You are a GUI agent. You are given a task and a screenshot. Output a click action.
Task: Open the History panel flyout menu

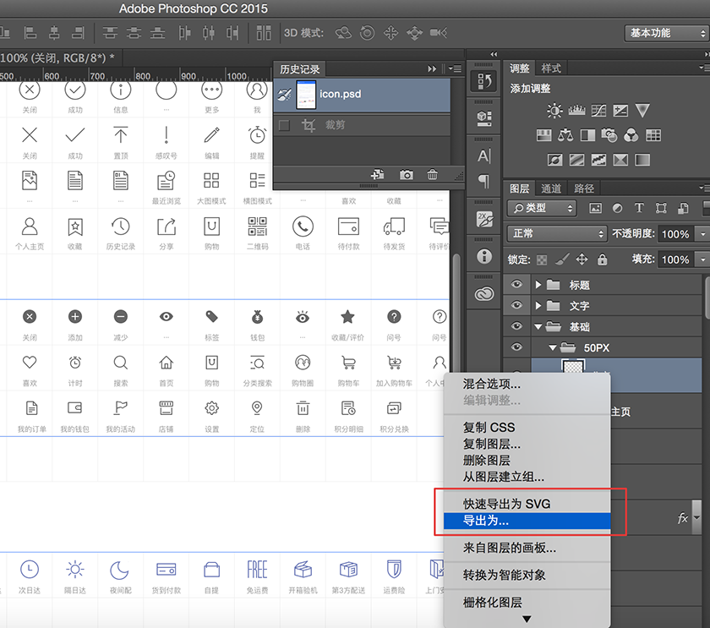455,68
